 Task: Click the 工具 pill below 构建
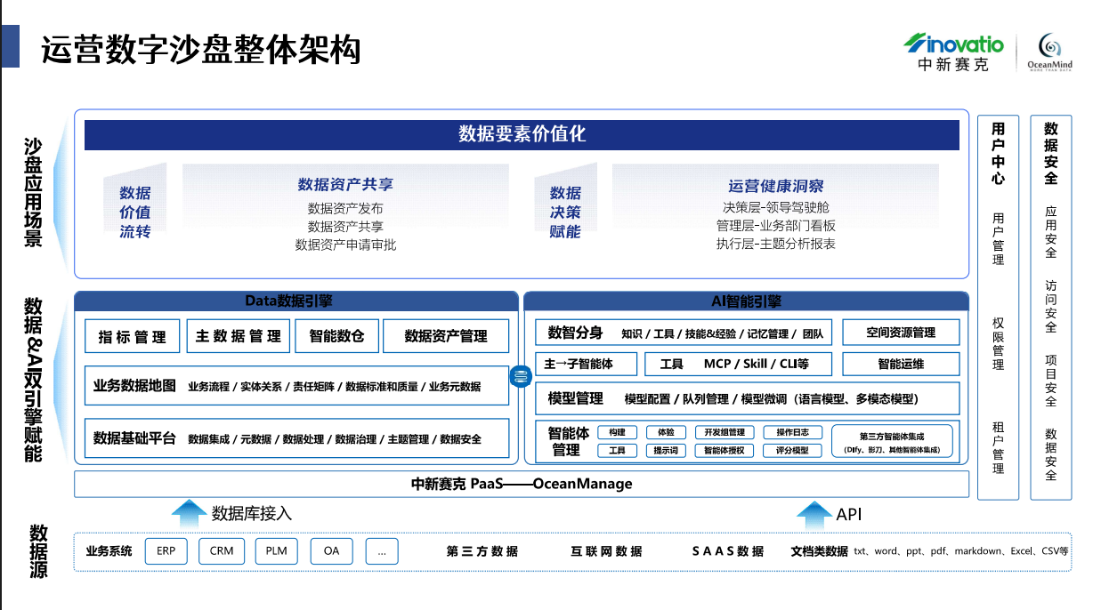coord(617,451)
